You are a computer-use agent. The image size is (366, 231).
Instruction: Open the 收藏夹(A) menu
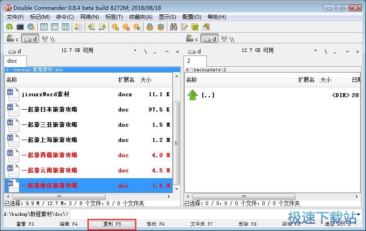click(x=141, y=17)
